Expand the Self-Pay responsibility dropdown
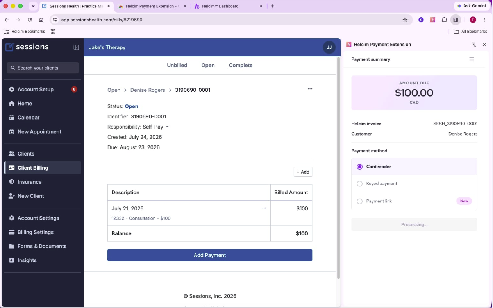 point(155,127)
